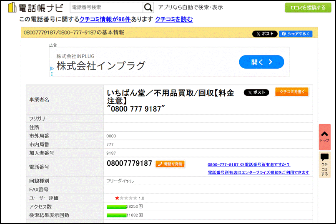This screenshot has height=224, width=336.
Task: Click the X ポスト button in header bar
Action: [264, 34]
